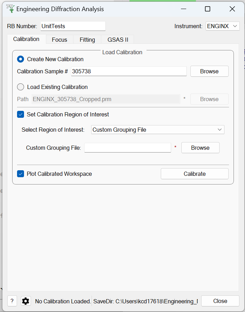Open the GSAS II tab
Viewport: 245px width, 312px height.
click(118, 40)
